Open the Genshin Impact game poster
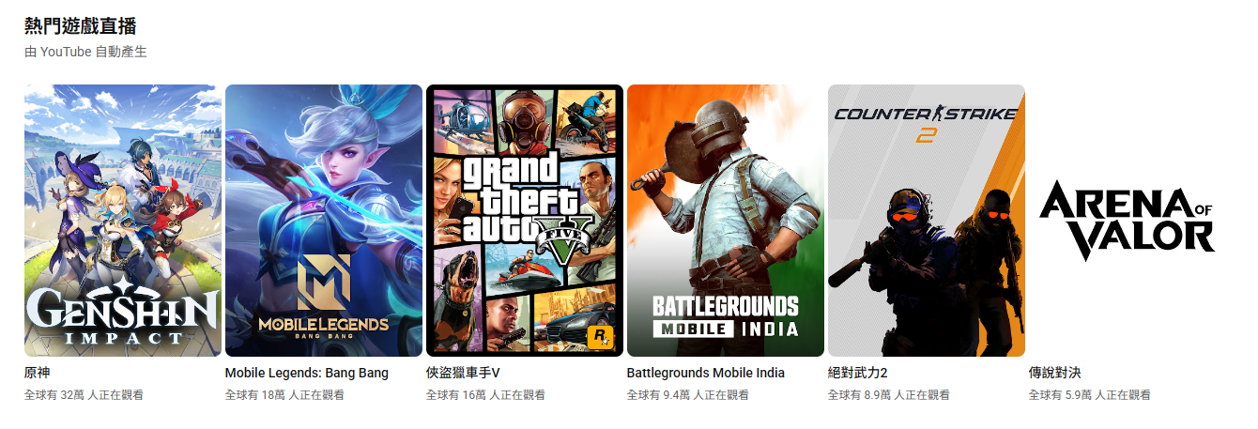Viewport: 1258px width, 429px height. [123, 221]
